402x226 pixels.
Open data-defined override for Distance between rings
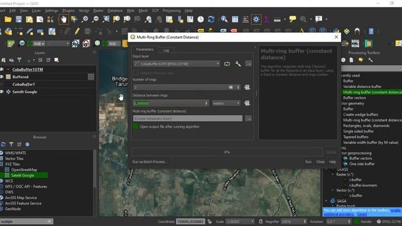[x=247, y=103]
